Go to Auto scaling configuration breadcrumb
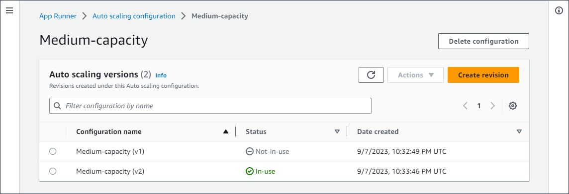 point(134,16)
